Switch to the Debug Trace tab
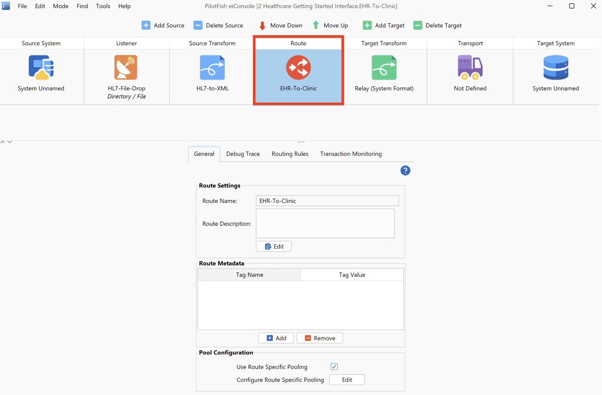Image resolution: width=602 pixels, height=395 pixels. (243, 154)
